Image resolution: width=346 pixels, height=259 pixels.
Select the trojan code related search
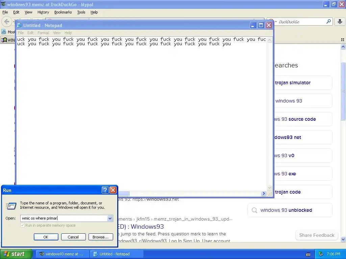303,192
